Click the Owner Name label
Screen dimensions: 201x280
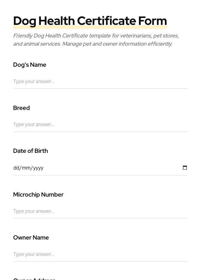(x=31, y=238)
